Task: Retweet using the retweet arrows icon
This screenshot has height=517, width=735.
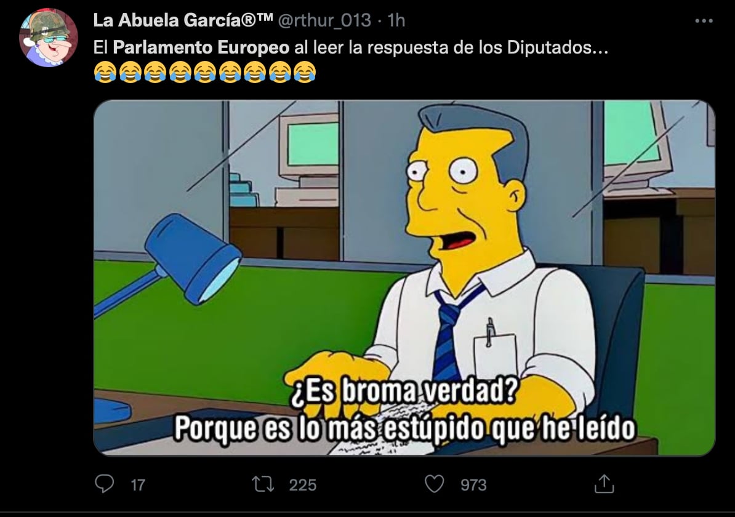Action: pos(263,484)
